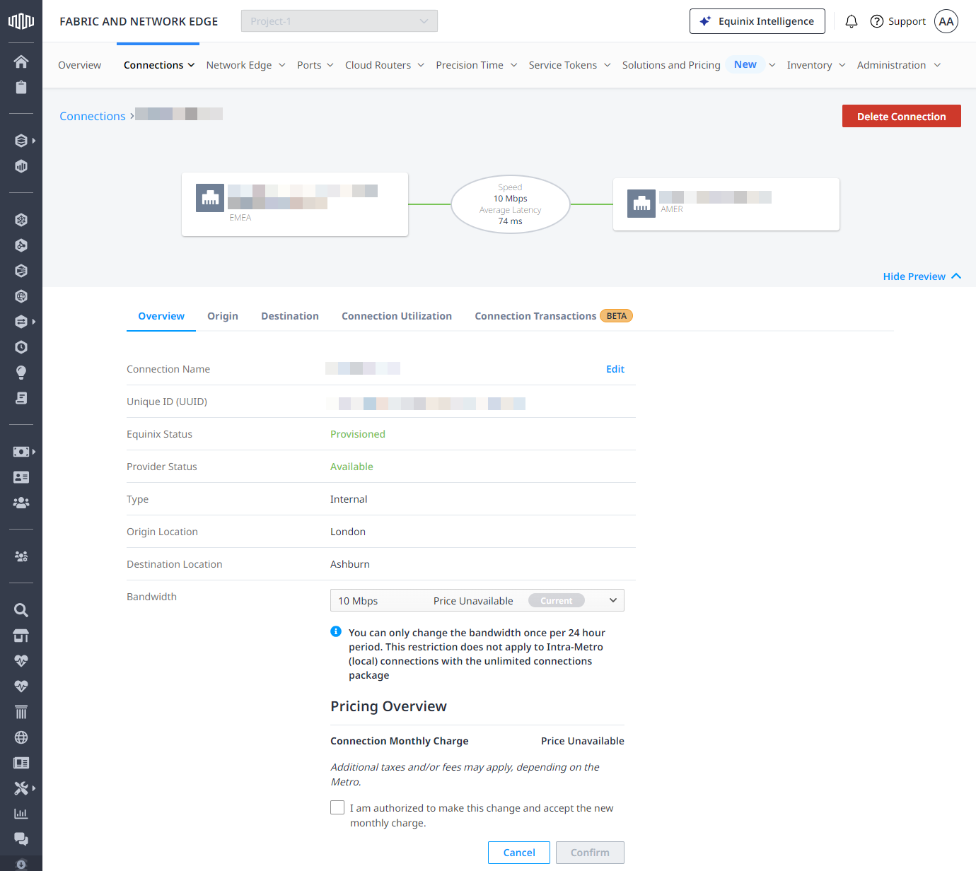The image size is (976, 871).
Task: Click the AMER destination port icon
Action: click(x=641, y=204)
